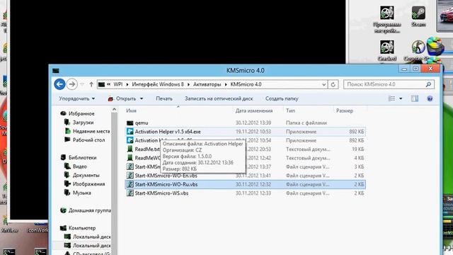The height and width of the screenshot is (255, 453).
Task: Select Start-KMSmicro-WO-En.vbs script
Action: [166, 176]
